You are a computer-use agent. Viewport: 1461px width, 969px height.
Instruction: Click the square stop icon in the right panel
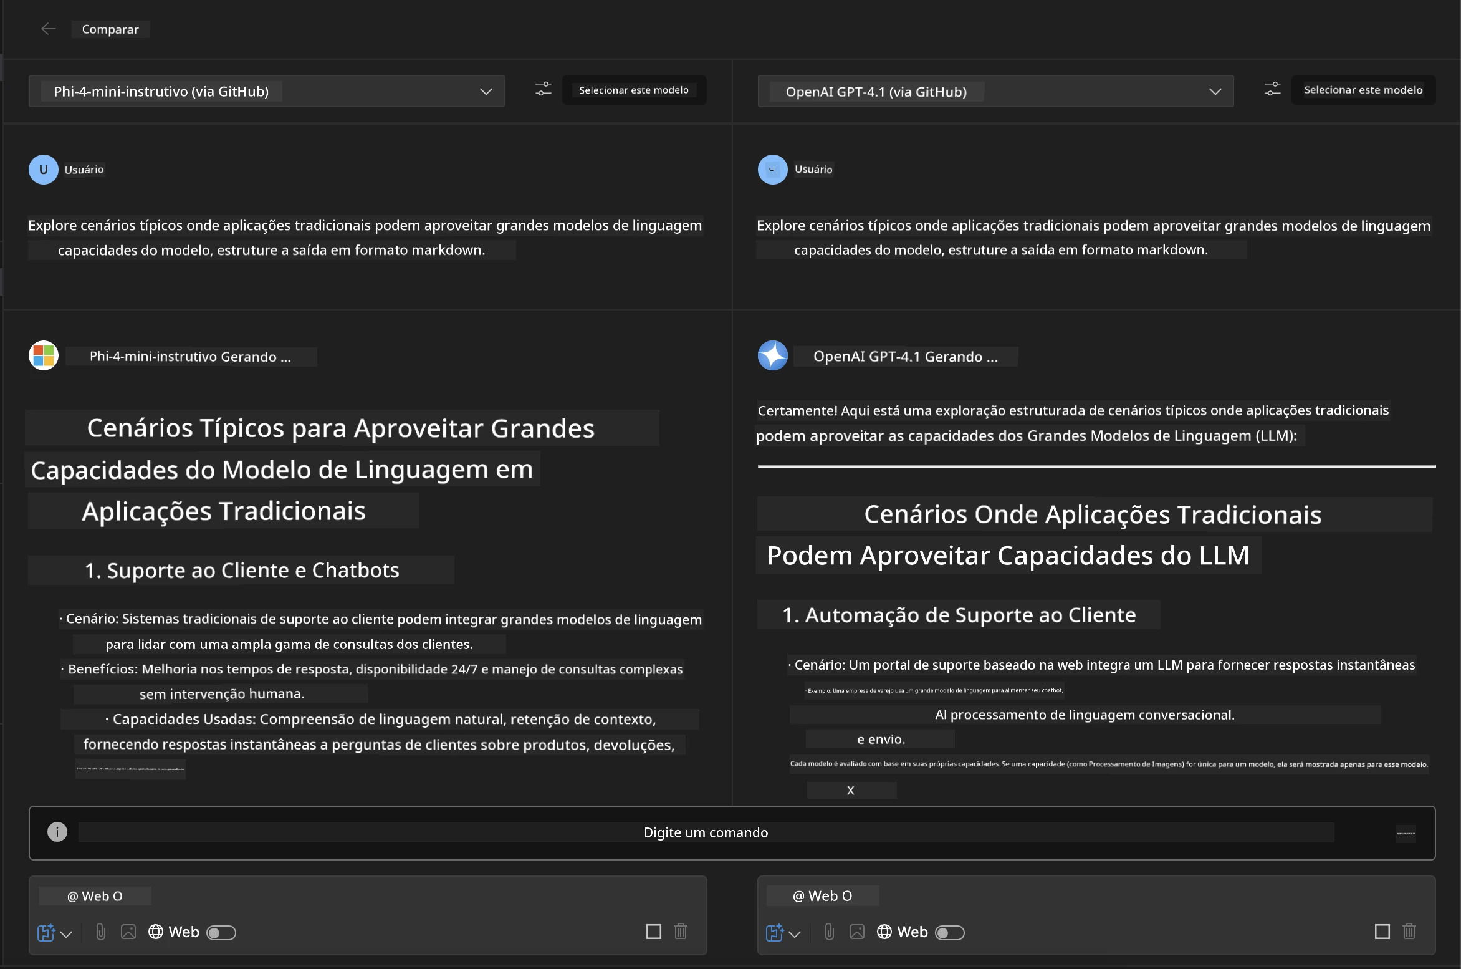(1382, 932)
